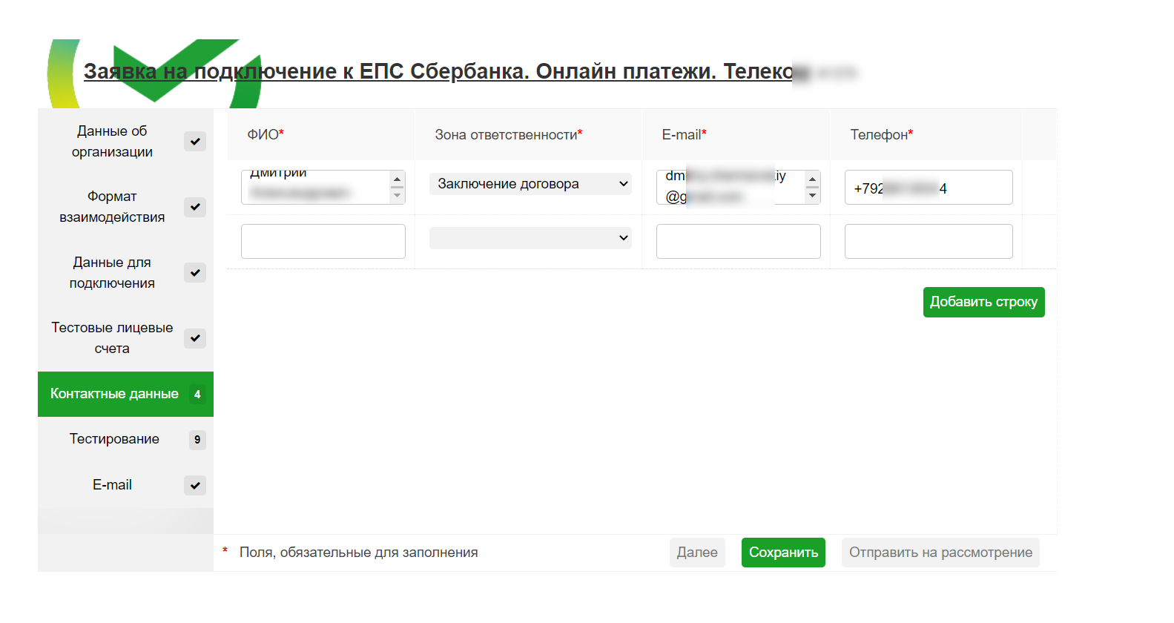Click Отправить на рассмотрение button
Screen dimensions: 1174x623
click(940, 553)
